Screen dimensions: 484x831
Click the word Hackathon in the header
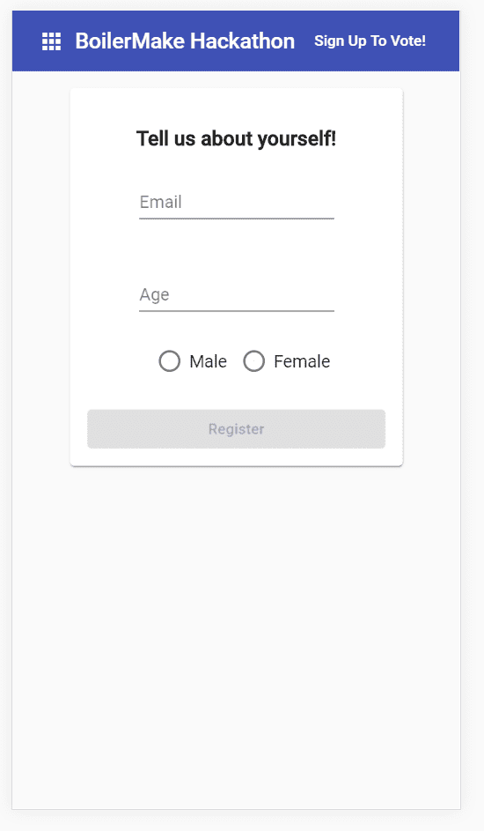pyautogui.click(x=242, y=41)
